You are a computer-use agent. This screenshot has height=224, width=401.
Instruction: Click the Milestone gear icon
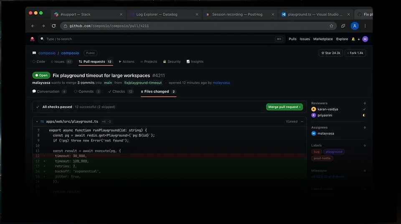[x=365, y=171]
